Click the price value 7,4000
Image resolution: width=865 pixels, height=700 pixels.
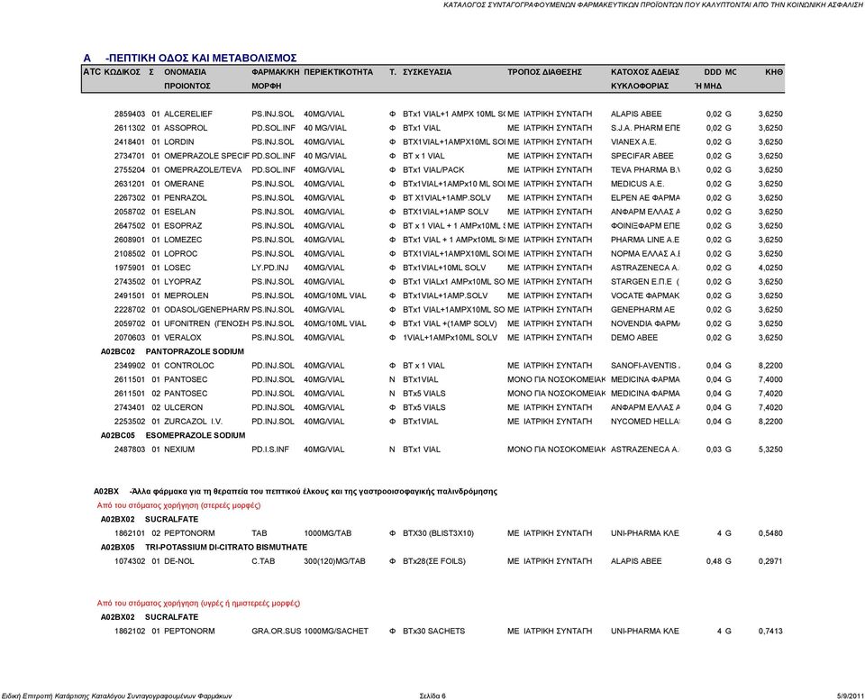[770, 379]
